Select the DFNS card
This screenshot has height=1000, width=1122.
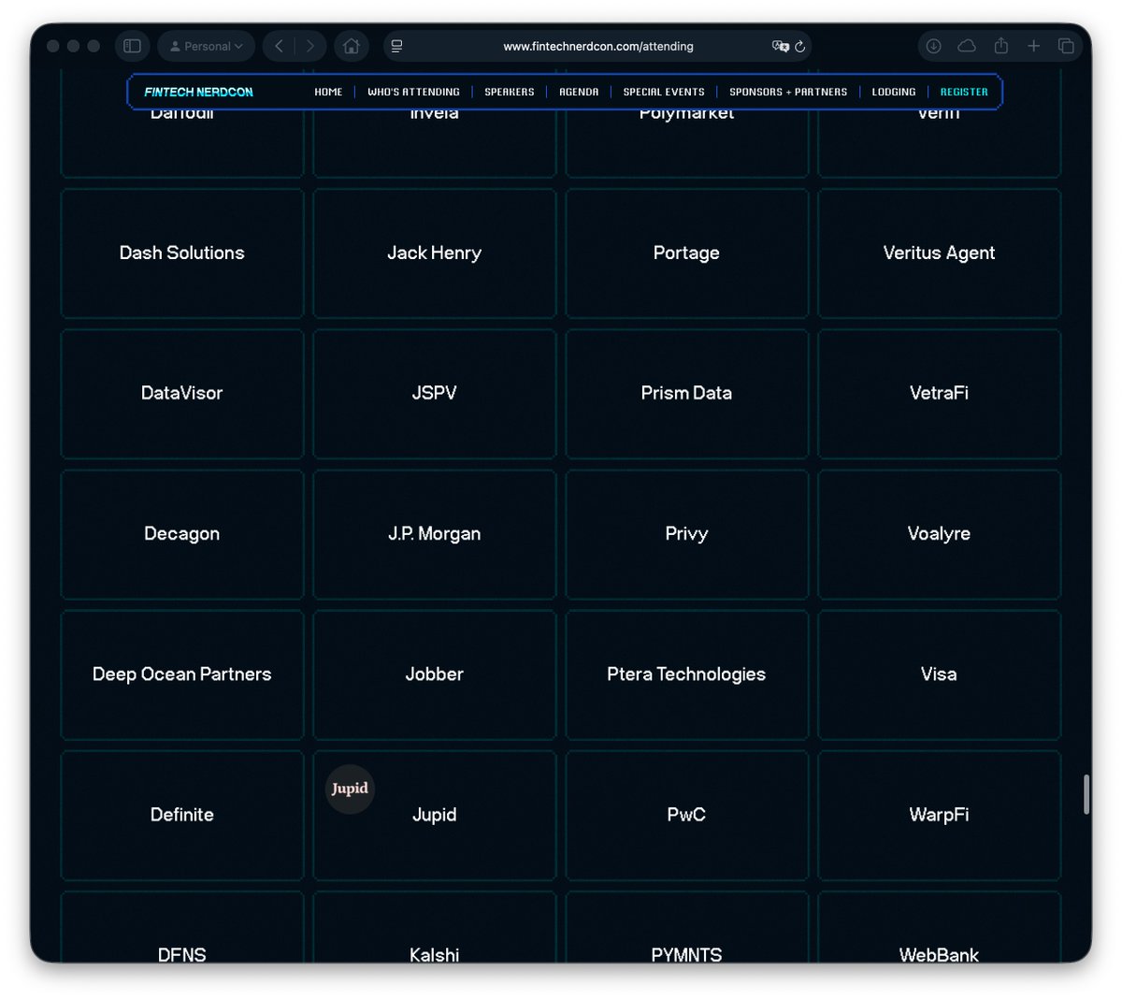(182, 928)
